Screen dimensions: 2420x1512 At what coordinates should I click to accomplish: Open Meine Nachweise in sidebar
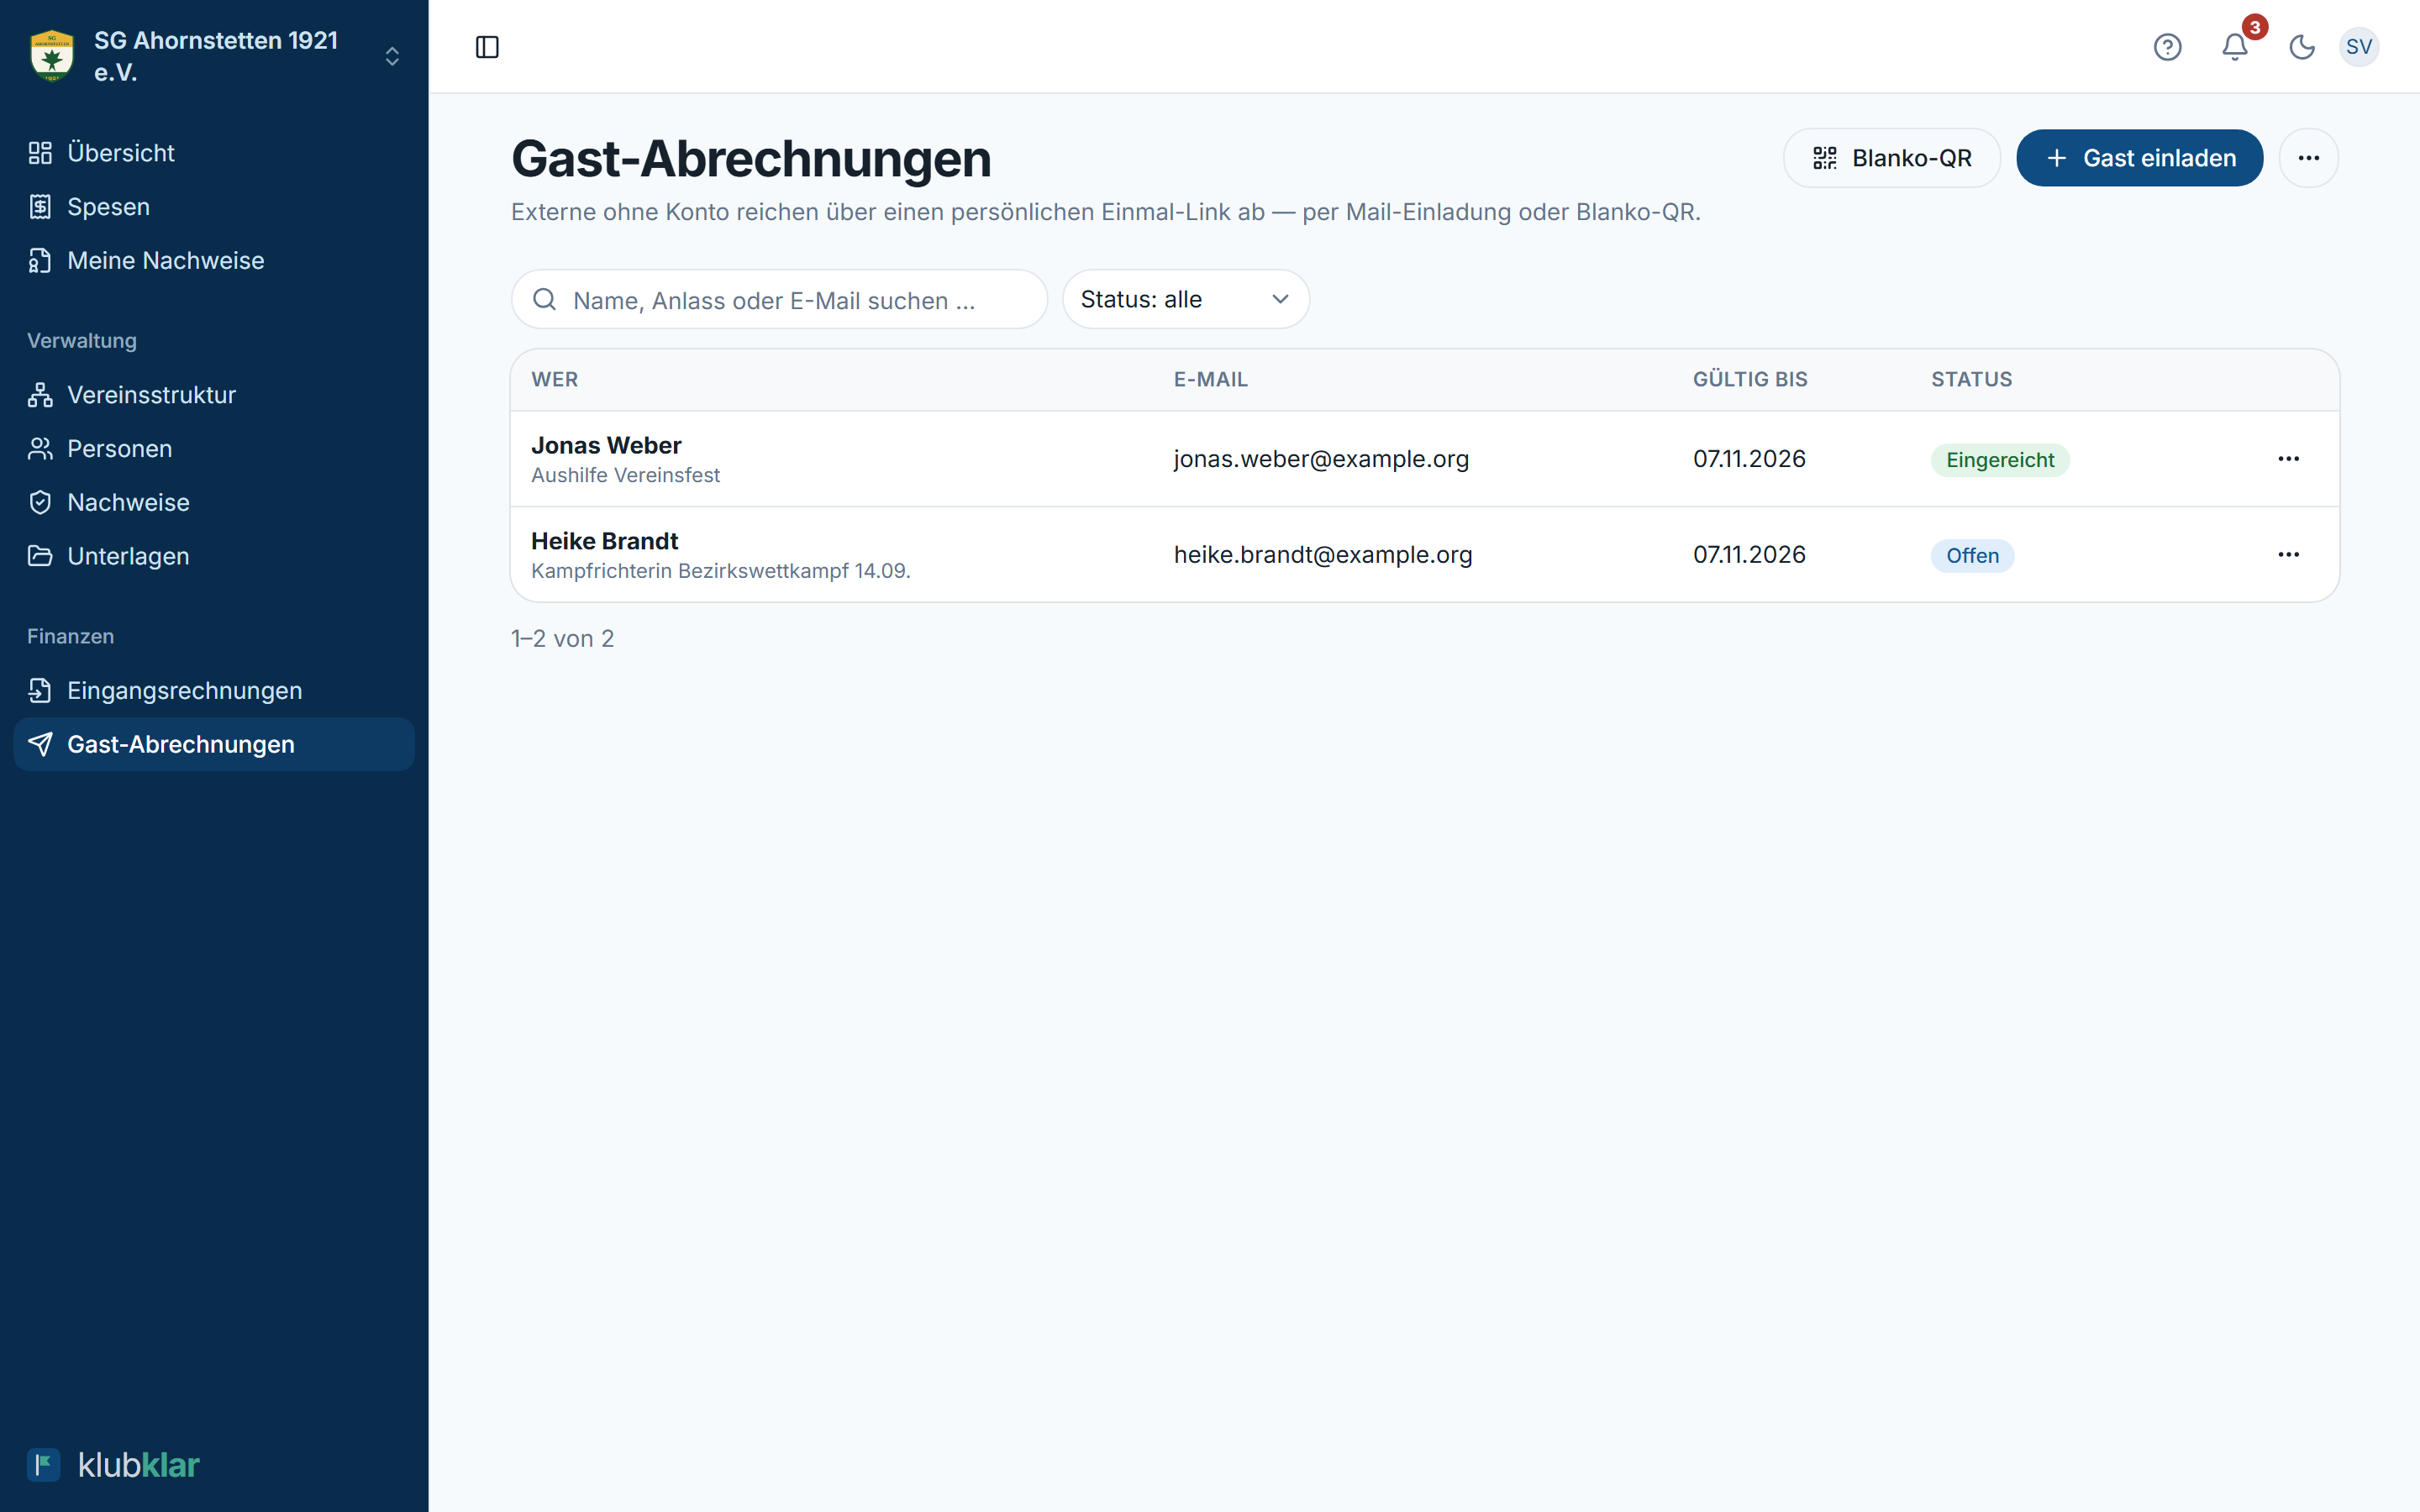click(214, 261)
